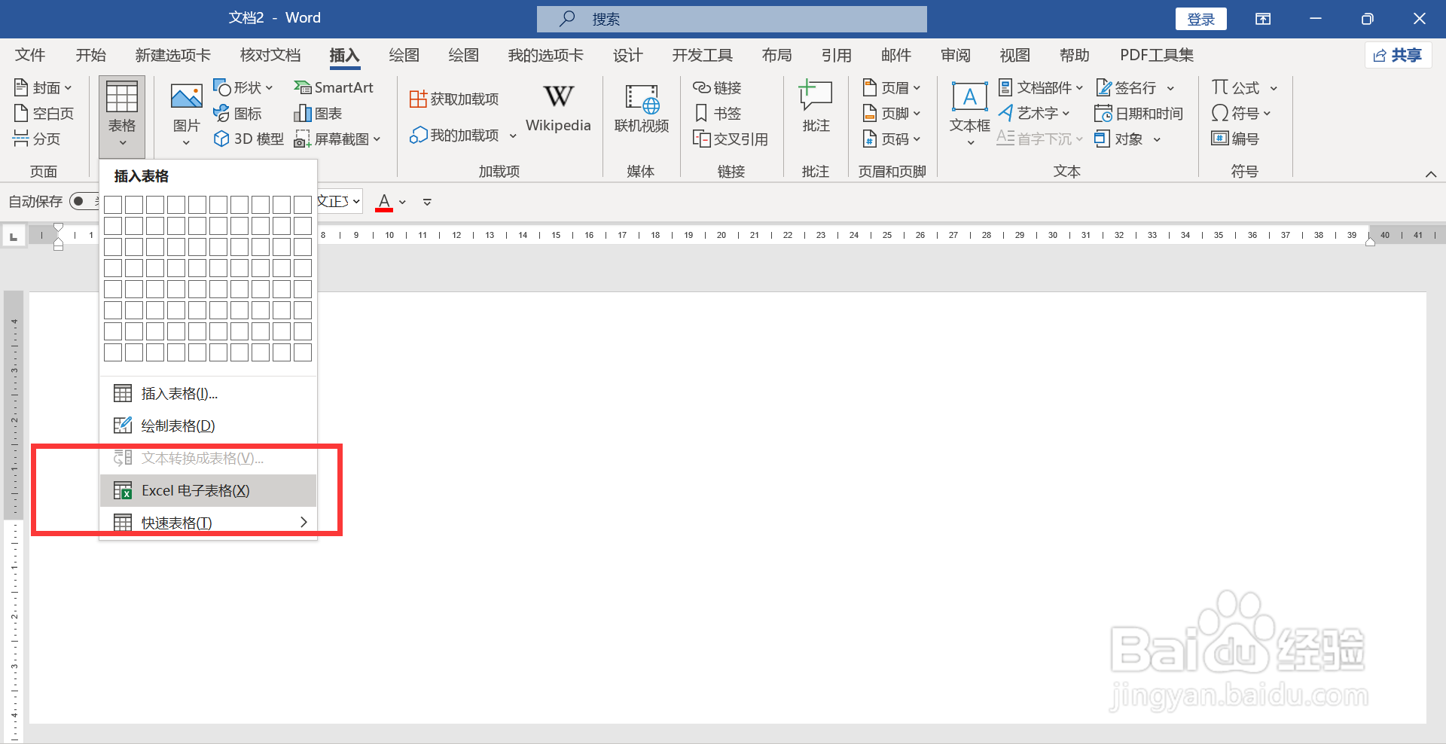Customize quick access toolbar arrow
The width and height of the screenshot is (1446, 744).
pos(427,202)
